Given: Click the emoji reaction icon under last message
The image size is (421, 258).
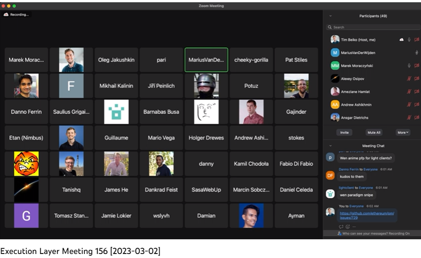Looking at the screenshot, I should 347,226.
